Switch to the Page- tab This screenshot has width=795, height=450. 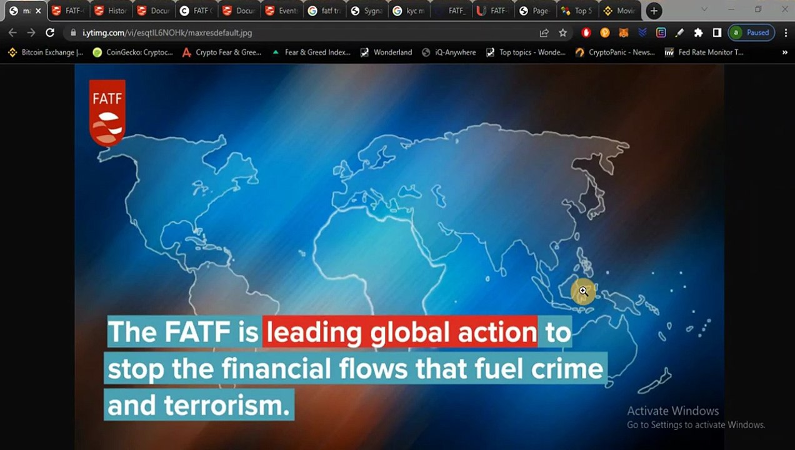(x=535, y=11)
